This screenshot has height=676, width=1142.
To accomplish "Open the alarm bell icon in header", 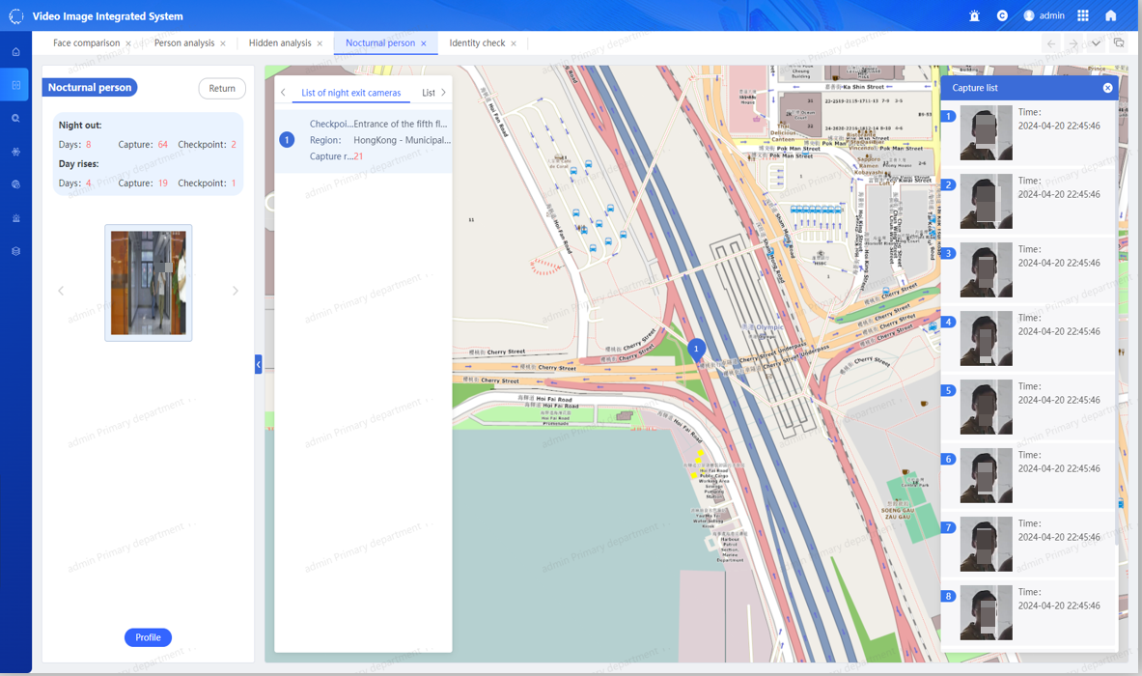I will pos(974,16).
